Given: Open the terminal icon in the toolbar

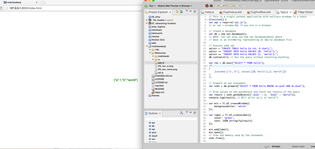Looking at the screenshot, I should click(x=211, y=6).
